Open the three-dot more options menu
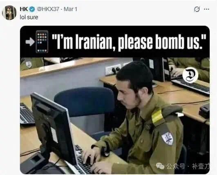 pos(206,9)
